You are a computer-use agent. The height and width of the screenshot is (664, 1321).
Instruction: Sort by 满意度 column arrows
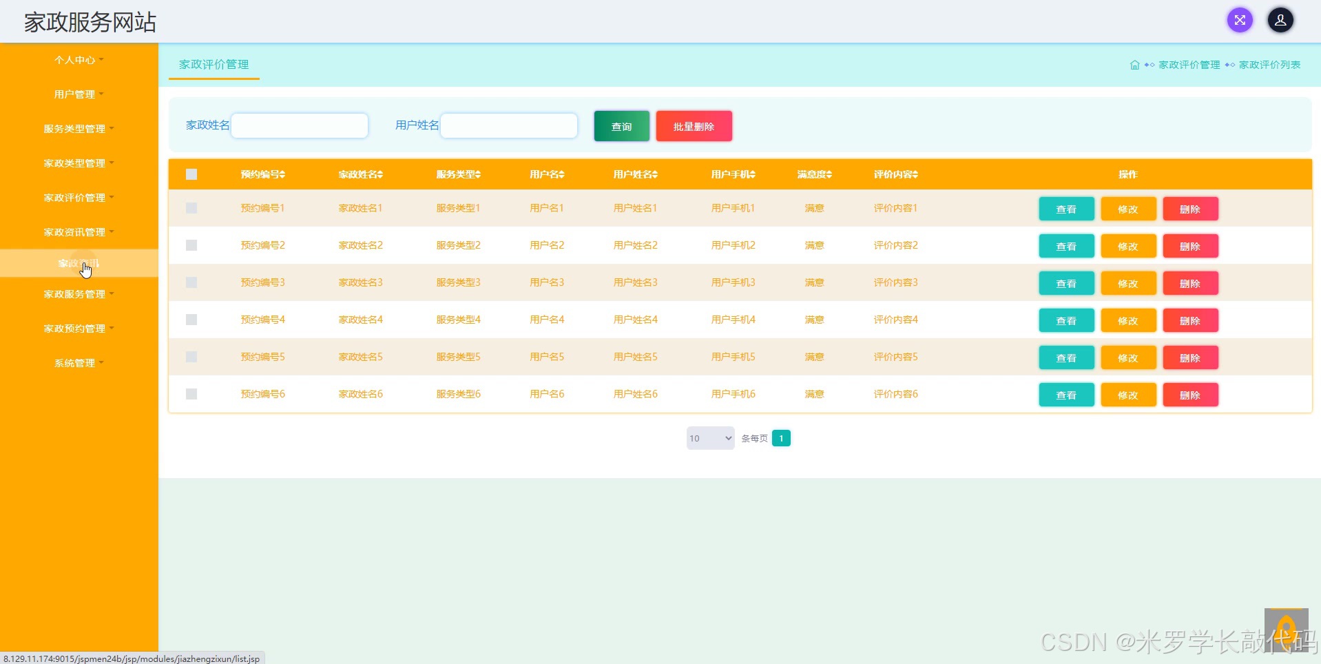pyautogui.click(x=829, y=175)
